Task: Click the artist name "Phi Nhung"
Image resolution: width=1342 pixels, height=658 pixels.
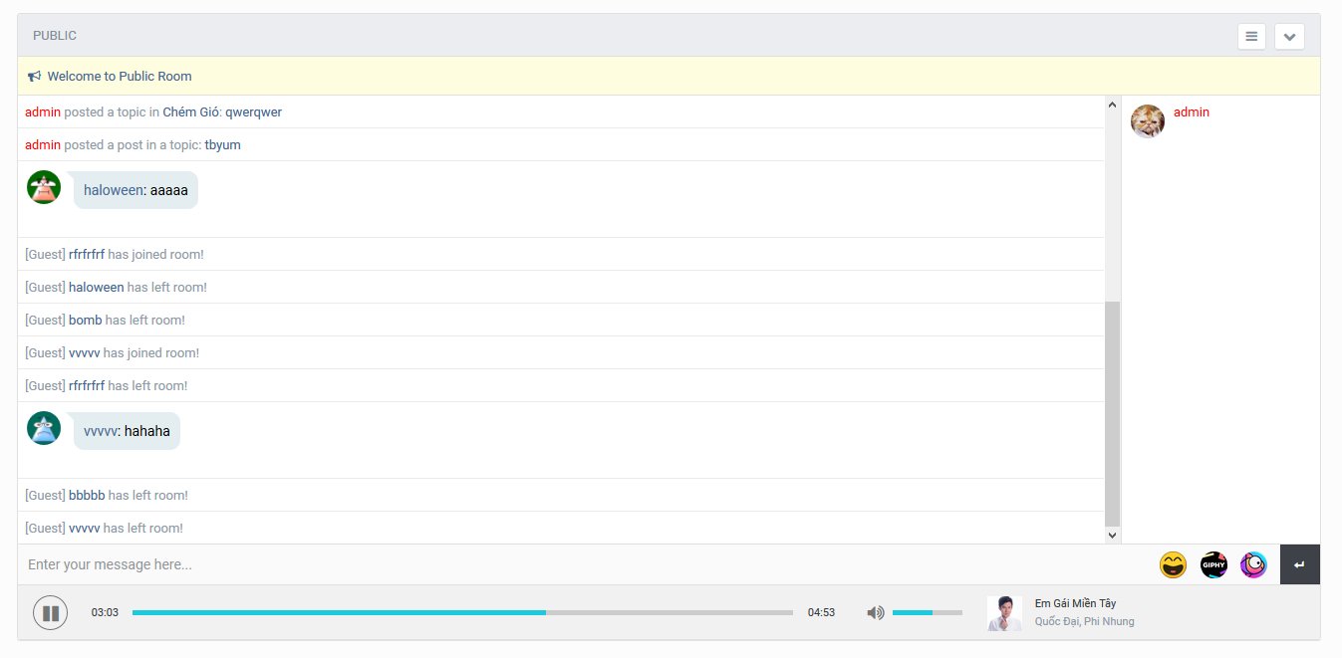Action: [1109, 621]
